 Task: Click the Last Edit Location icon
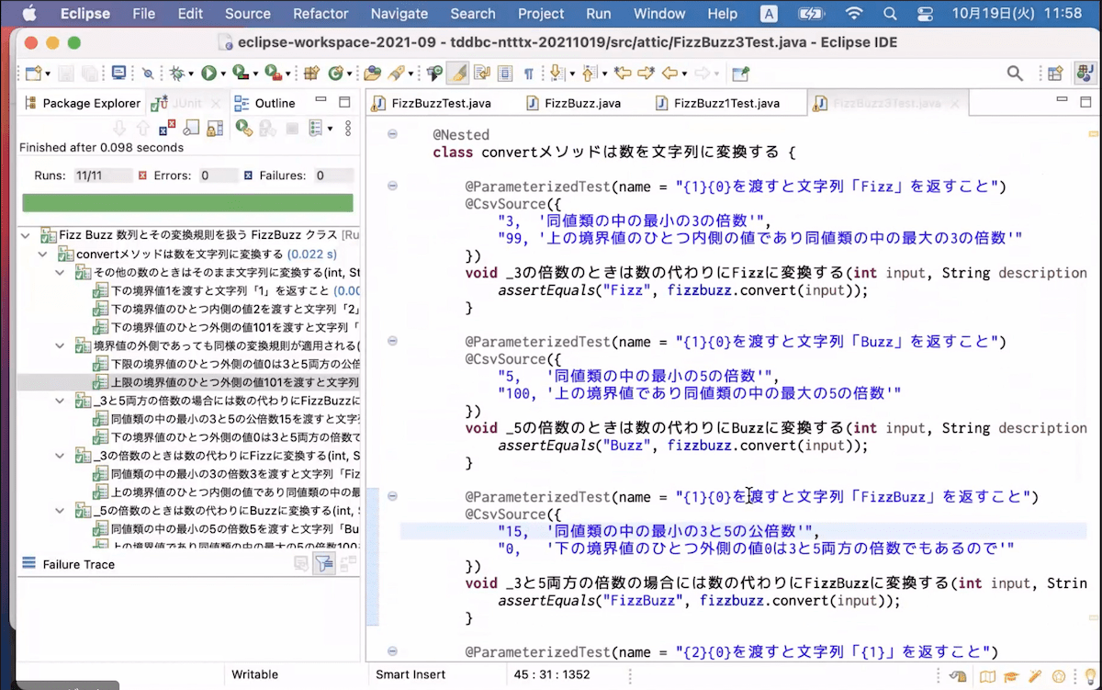click(622, 74)
